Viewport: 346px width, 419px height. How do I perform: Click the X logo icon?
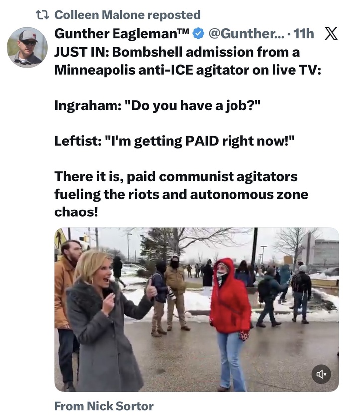pyautogui.click(x=331, y=34)
